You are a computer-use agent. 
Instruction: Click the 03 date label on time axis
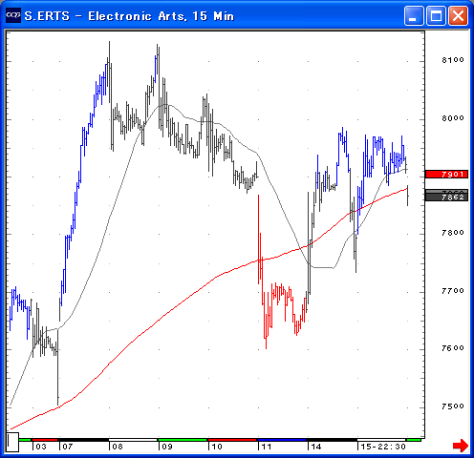[x=41, y=447]
